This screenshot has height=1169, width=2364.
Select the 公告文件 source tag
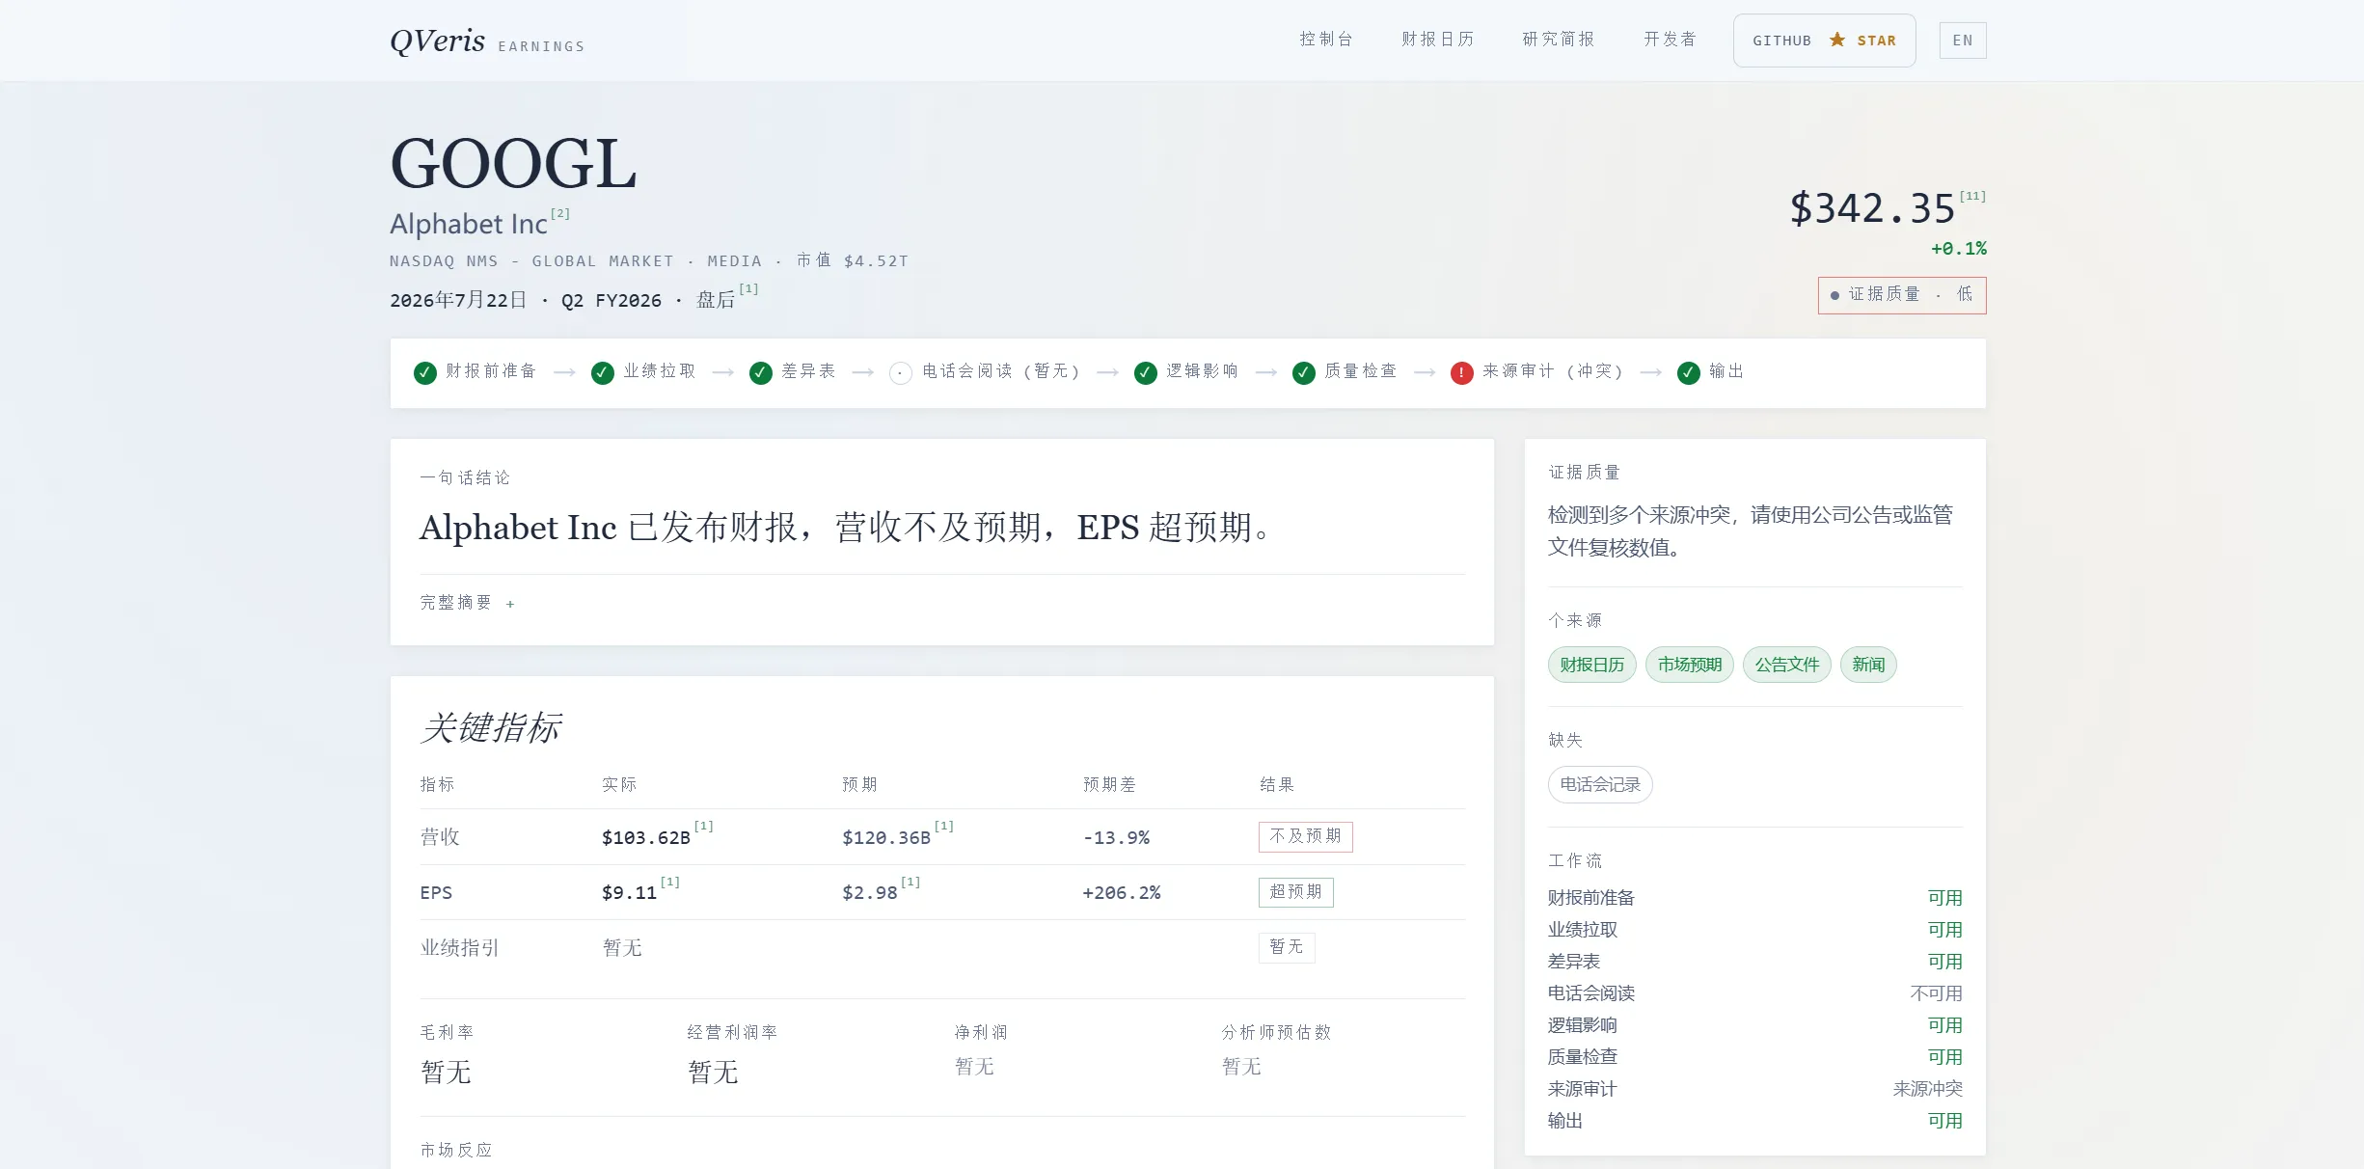pos(1787,665)
